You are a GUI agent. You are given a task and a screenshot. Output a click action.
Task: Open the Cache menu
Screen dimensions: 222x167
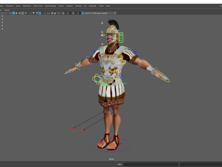[x=101, y=6]
